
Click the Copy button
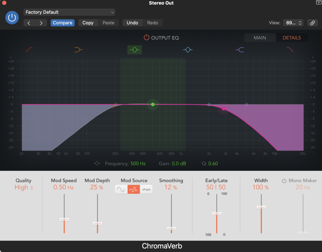point(88,23)
